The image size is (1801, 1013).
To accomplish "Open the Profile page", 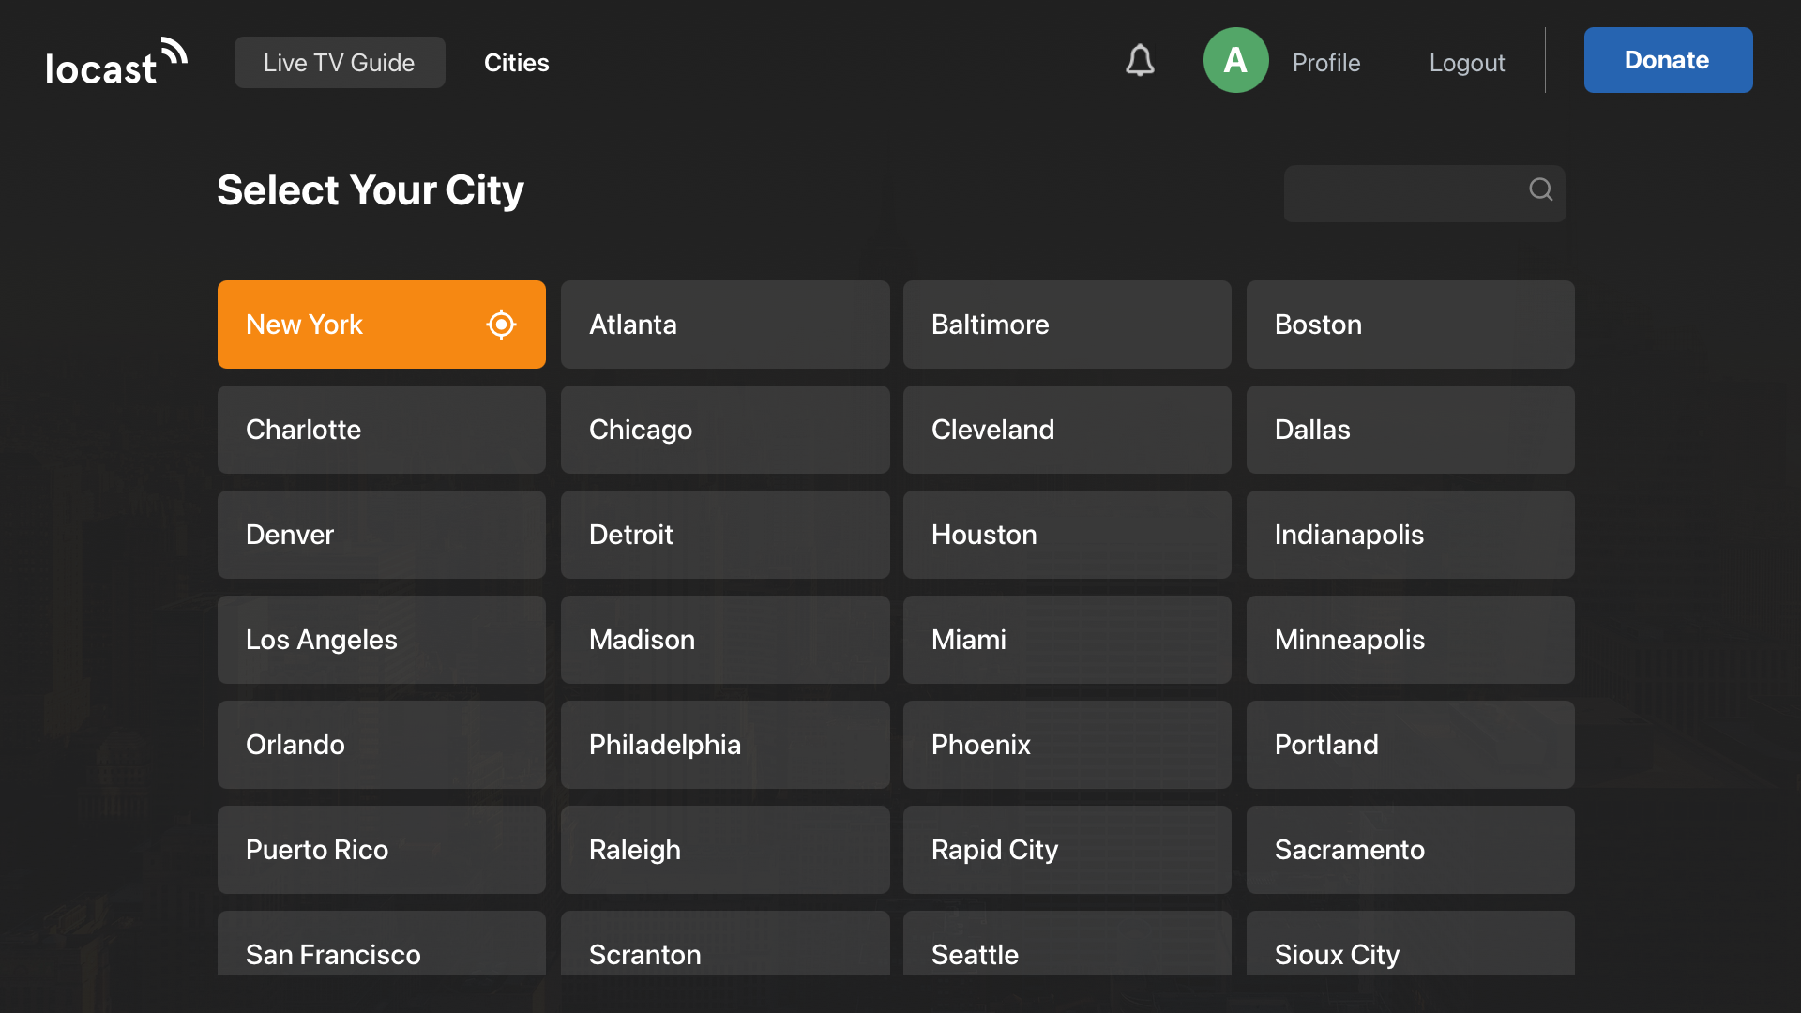I will point(1325,62).
